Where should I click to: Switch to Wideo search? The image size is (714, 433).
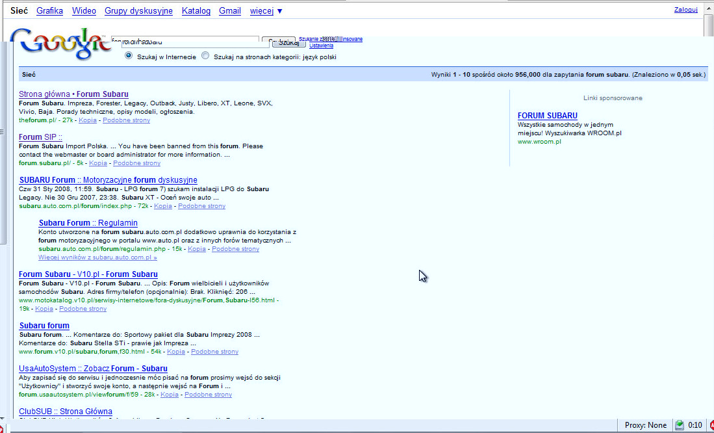click(x=84, y=11)
